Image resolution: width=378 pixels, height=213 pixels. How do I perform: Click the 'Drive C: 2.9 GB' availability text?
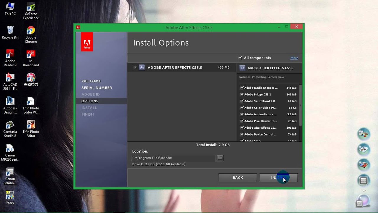tap(159, 164)
